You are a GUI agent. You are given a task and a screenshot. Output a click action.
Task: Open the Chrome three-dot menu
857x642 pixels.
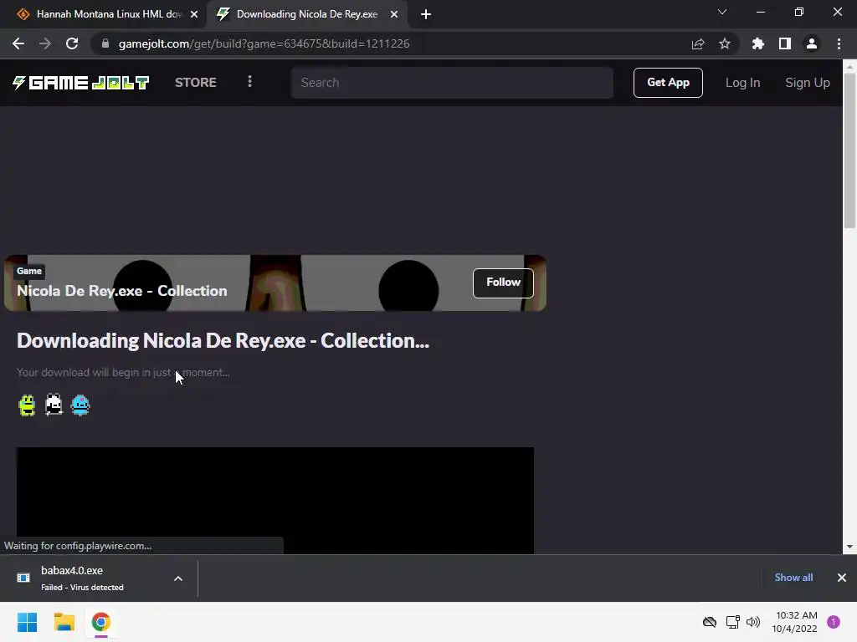tap(839, 43)
